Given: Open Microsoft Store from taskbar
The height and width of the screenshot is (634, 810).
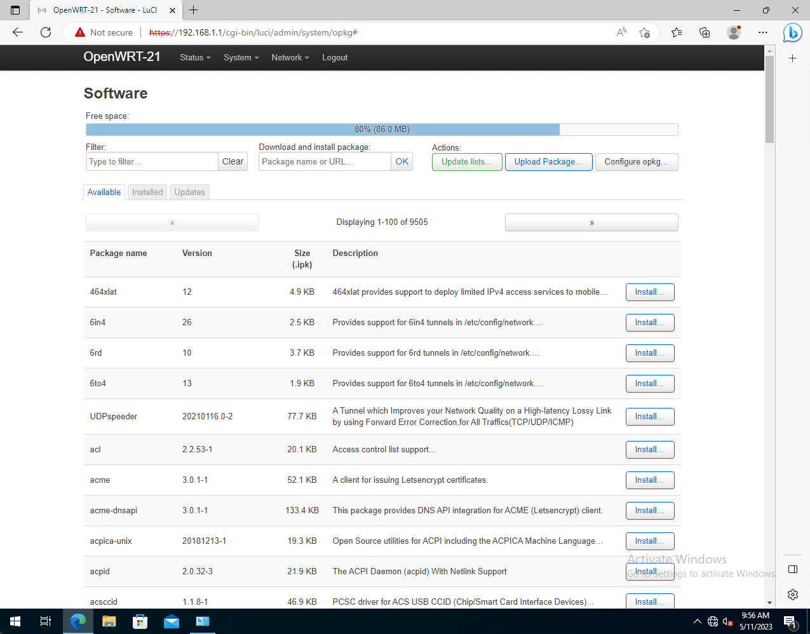Looking at the screenshot, I should click(140, 621).
